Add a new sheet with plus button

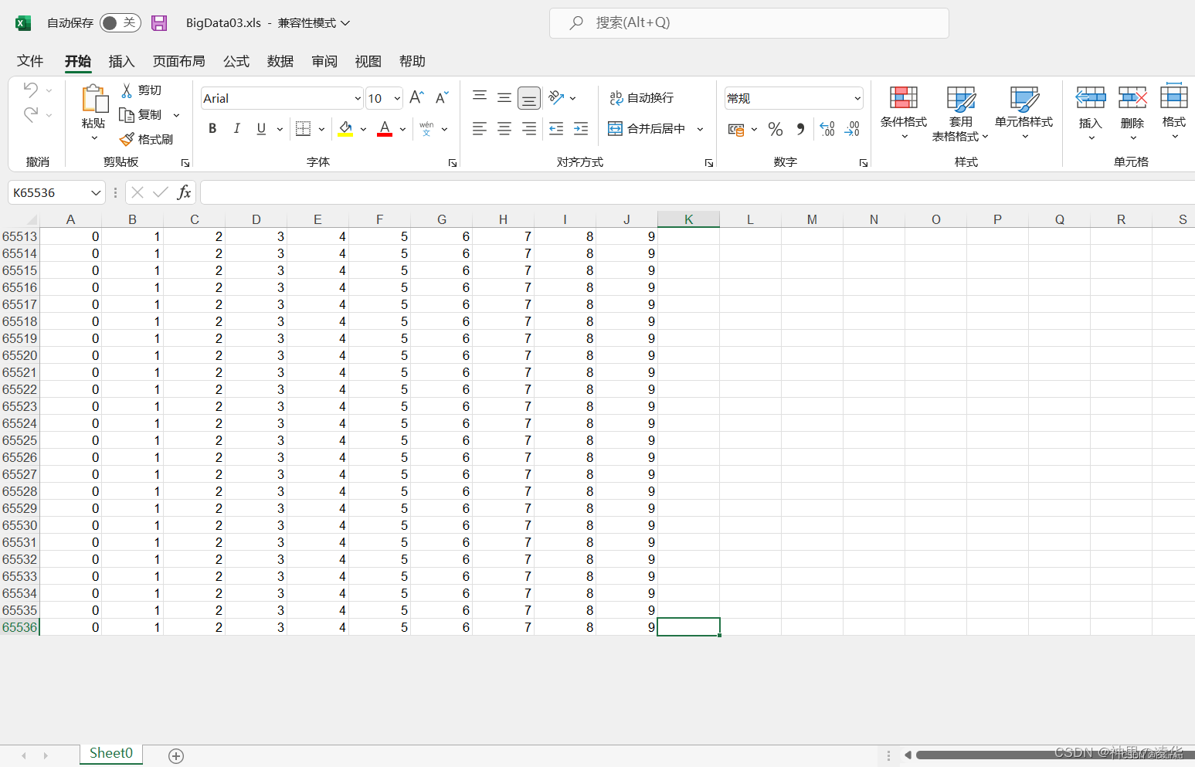click(176, 756)
